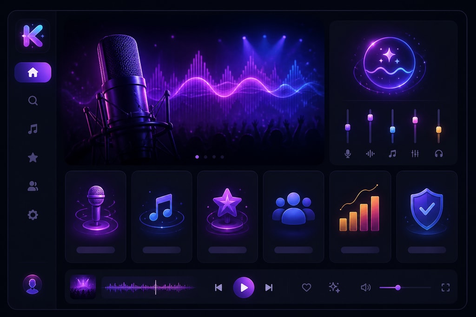Viewport: 476px width, 317px height.
Task: Enter fullscreen mode from the player bar
Action: (445, 287)
